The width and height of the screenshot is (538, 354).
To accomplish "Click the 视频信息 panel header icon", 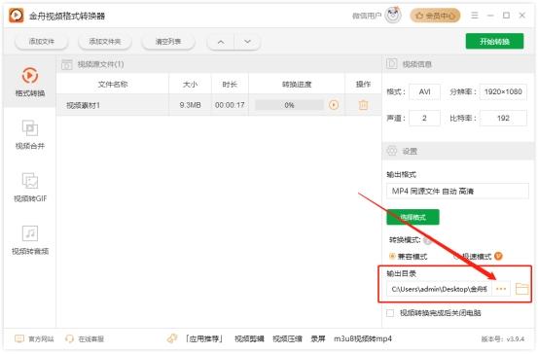I will pos(391,64).
